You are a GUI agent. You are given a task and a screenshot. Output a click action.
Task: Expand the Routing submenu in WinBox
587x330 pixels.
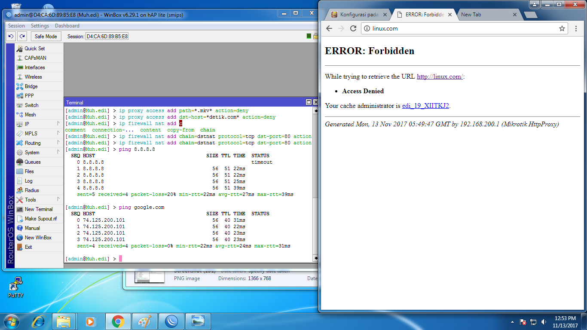click(39, 143)
